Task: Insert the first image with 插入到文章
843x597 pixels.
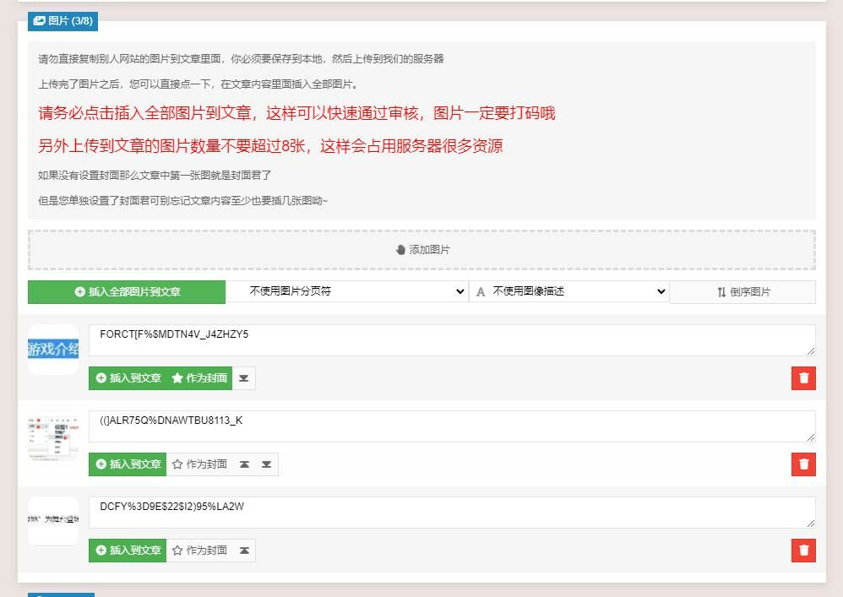Action: tap(128, 378)
